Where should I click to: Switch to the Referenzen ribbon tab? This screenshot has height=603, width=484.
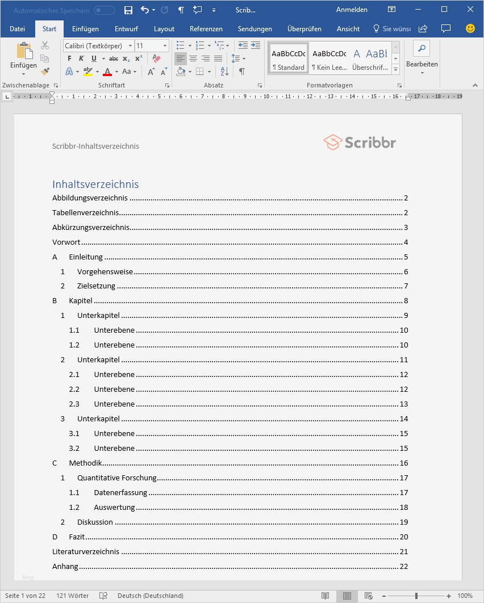pyautogui.click(x=206, y=28)
